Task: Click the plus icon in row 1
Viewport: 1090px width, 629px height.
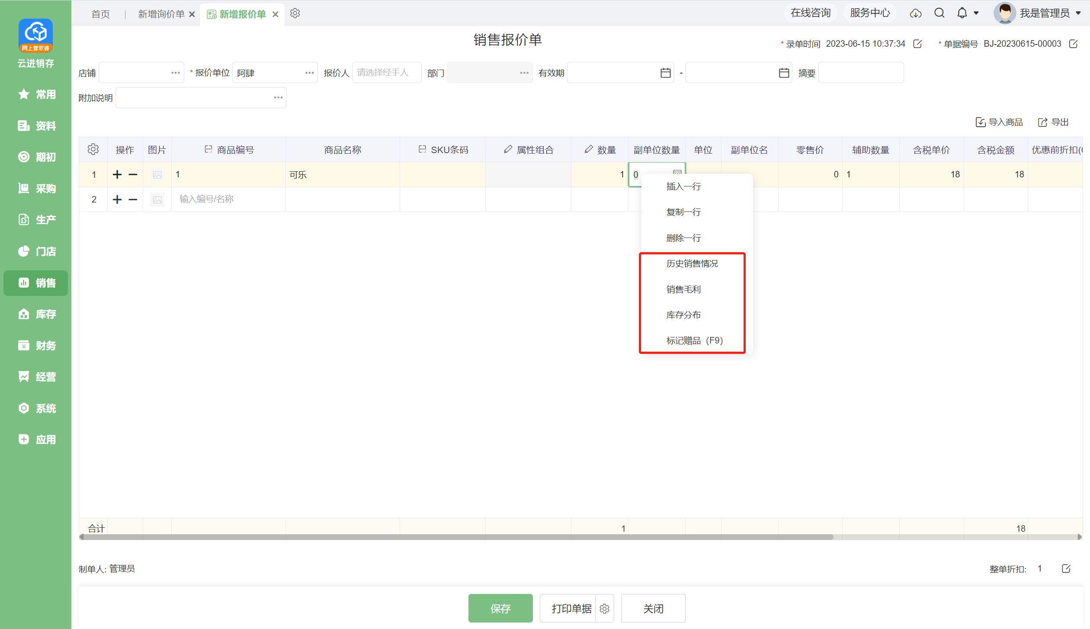Action: click(x=117, y=174)
